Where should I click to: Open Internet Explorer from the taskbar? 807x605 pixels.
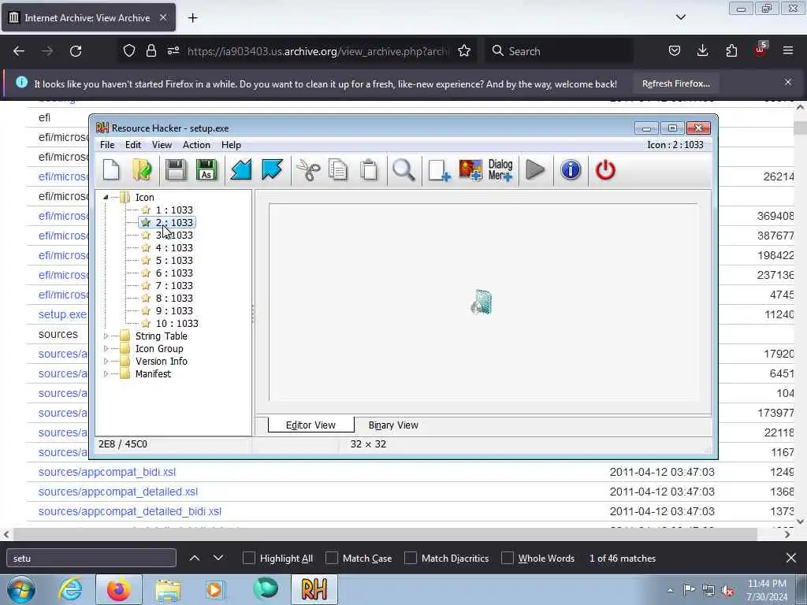(x=70, y=589)
